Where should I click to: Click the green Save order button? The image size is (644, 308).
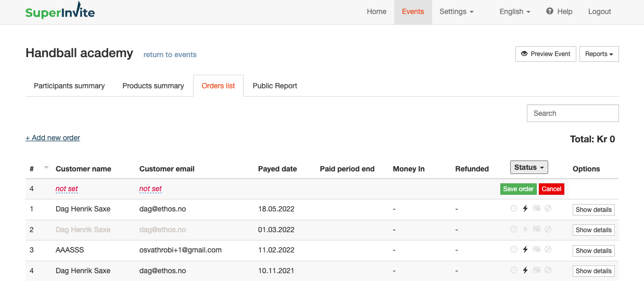click(519, 189)
